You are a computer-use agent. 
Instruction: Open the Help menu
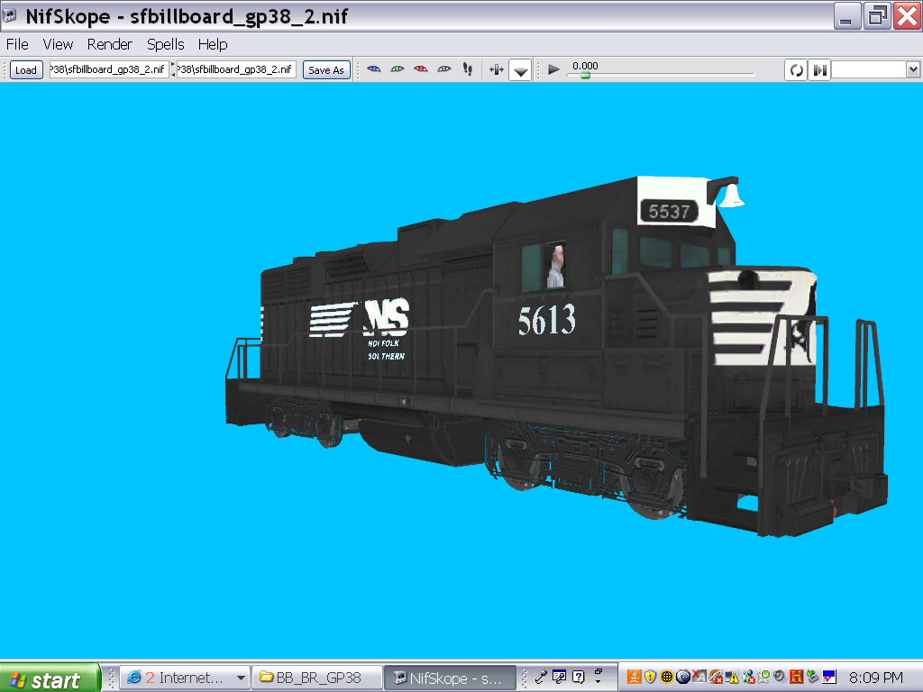213,44
